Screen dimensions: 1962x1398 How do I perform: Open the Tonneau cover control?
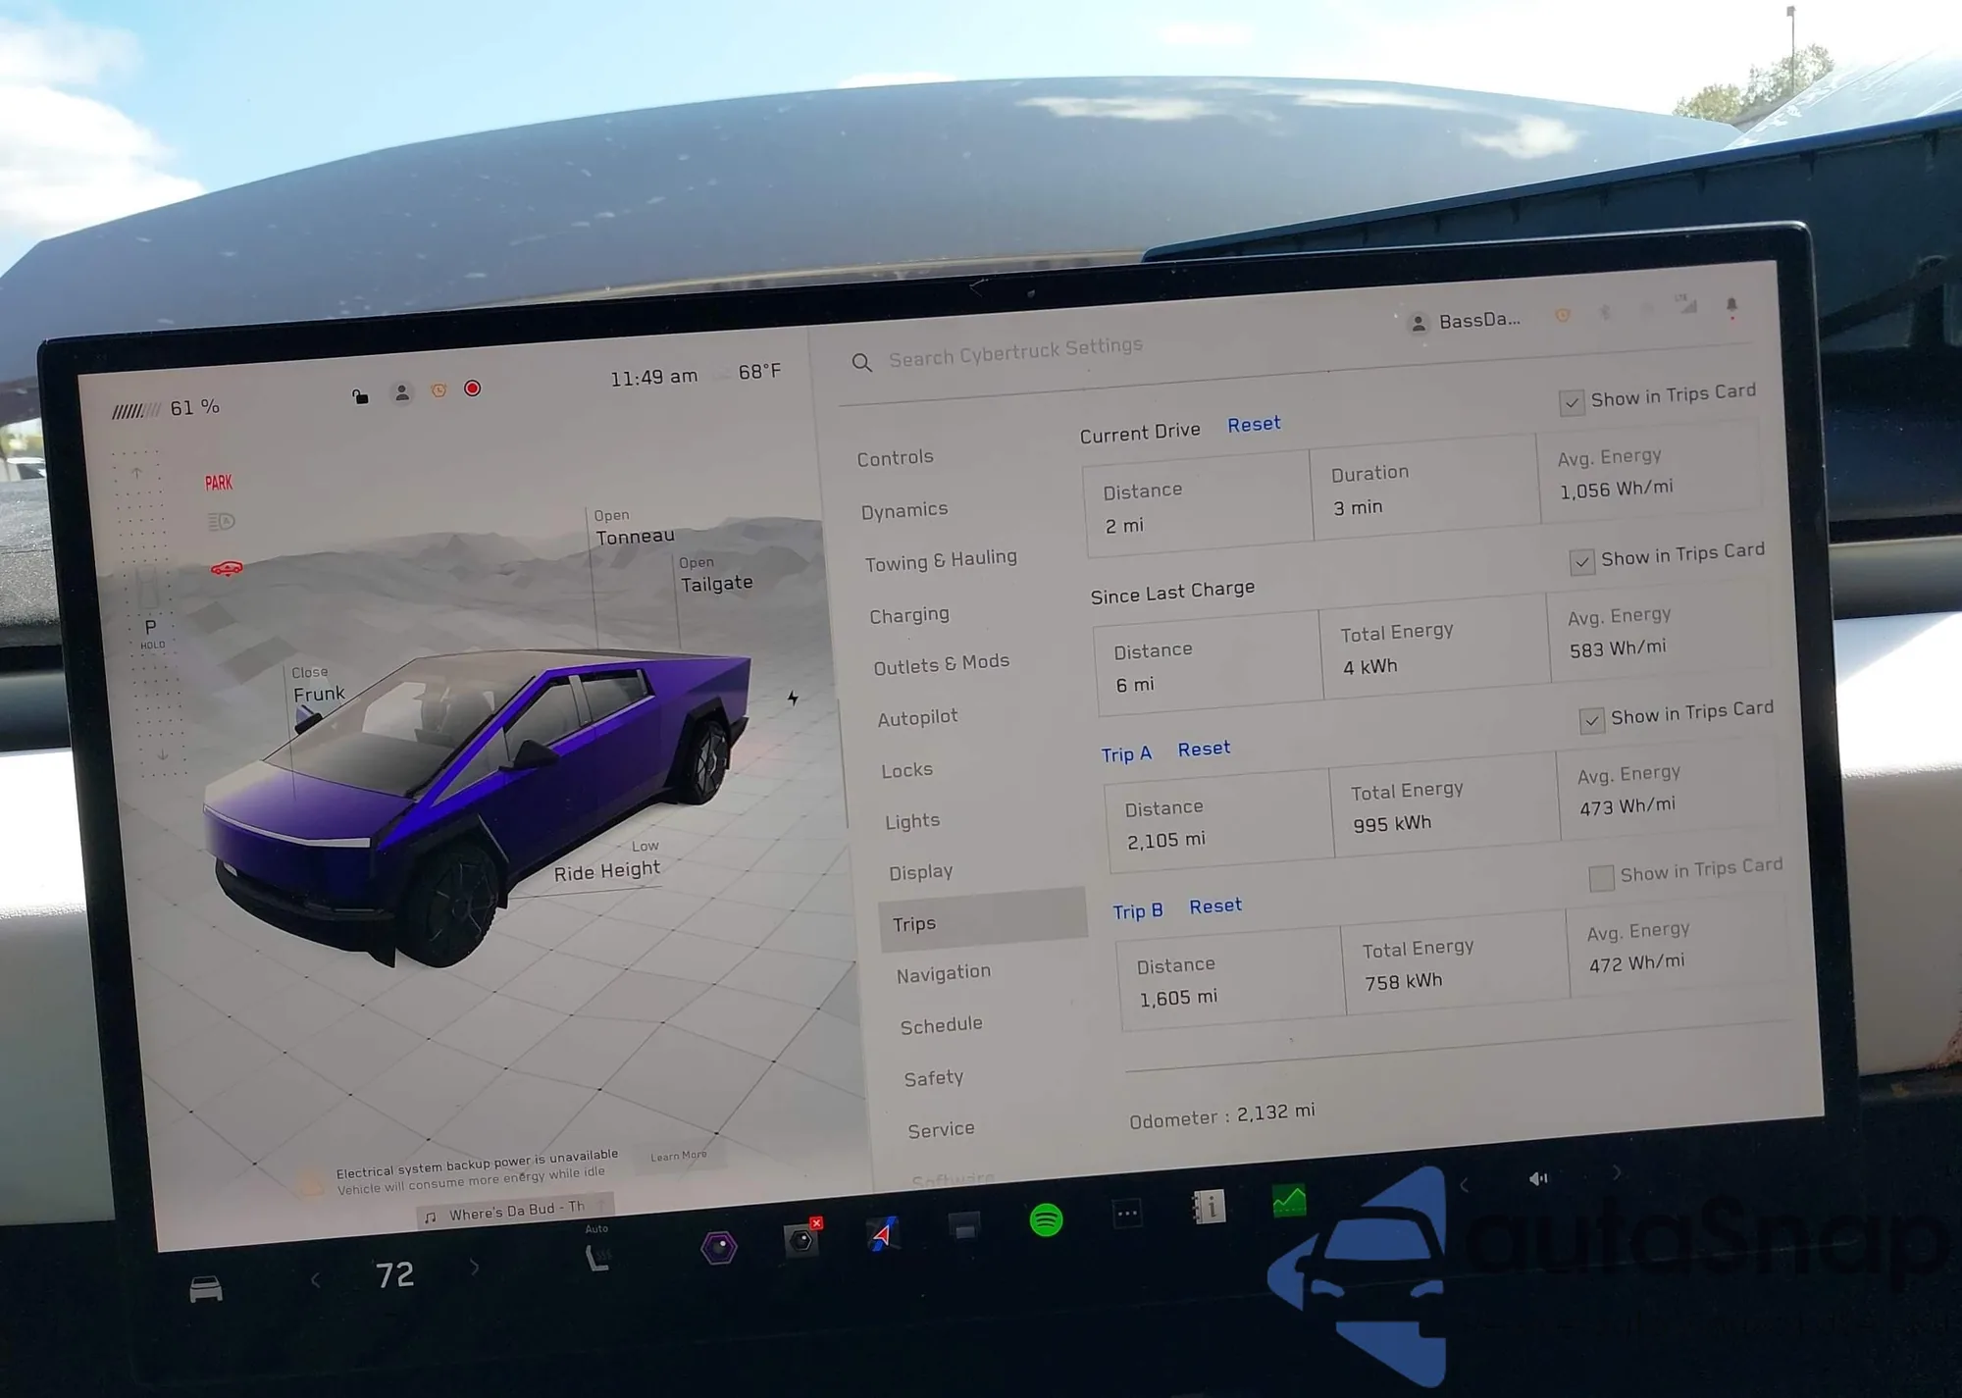click(x=634, y=528)
